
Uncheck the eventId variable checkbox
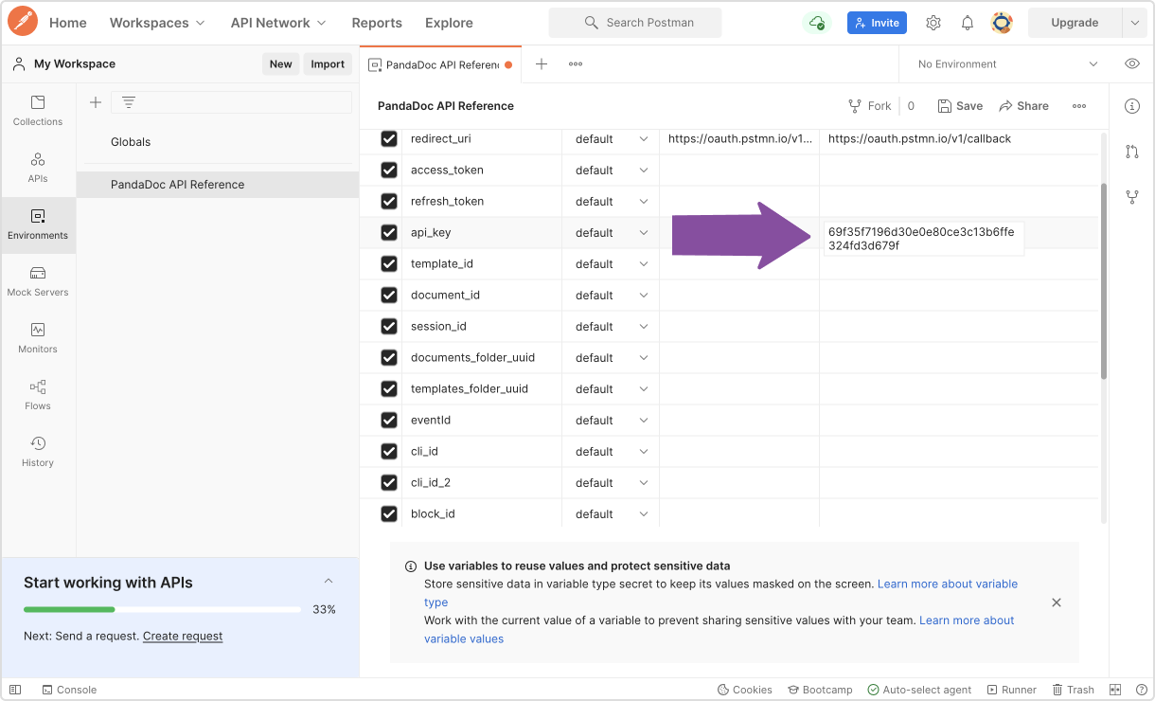[x=388, y=420]
